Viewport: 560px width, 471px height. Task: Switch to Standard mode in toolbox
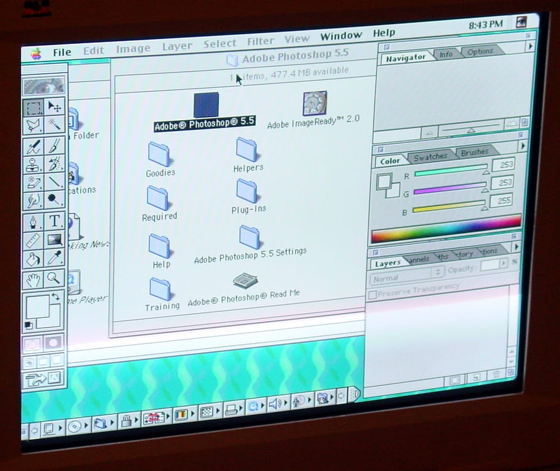(32, 344)
